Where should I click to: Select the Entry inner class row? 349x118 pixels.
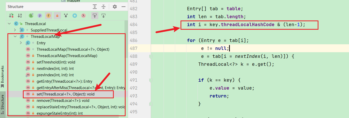tap(41, 43)
